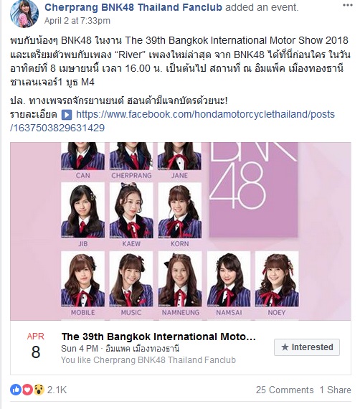The image size is (360, 409).
Task: Click the KAEW member portrait
Action: click(x=131, y=210)
